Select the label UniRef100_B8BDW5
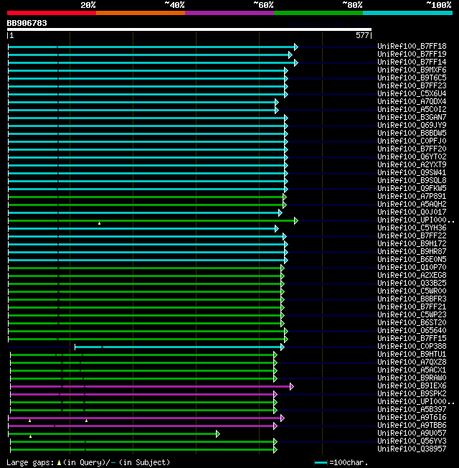This screenshot has height=468, width=459. (x=412, y=133)
